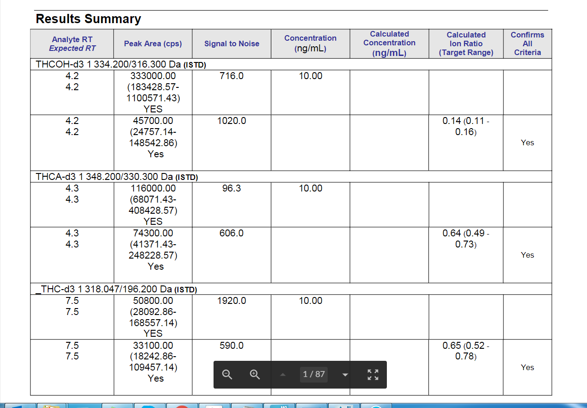Go to previous page with up arrow

click(283, 374)
